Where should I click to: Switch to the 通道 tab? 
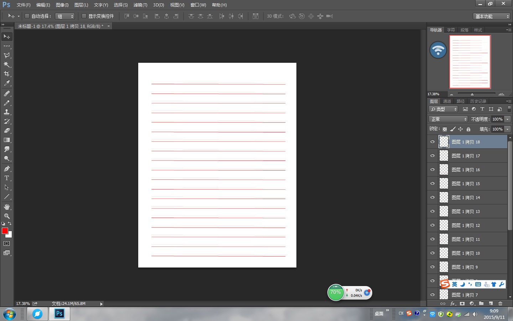click(447, 101)
